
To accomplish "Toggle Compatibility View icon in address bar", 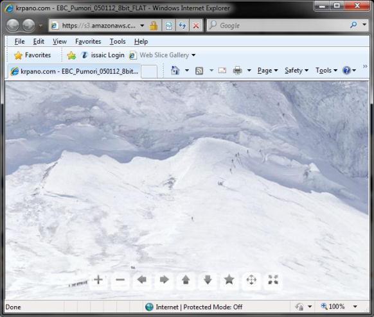I will tap(168, 25).
